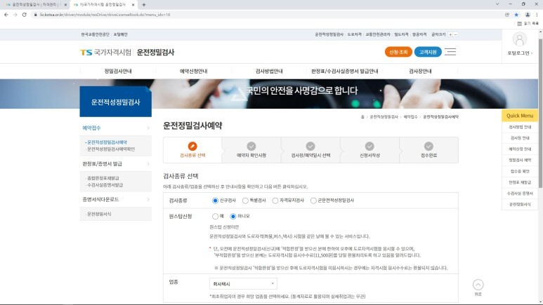Reload the page with refresh icon
The width and height of the screenshot is (543, 305).
tap(25, 15)
